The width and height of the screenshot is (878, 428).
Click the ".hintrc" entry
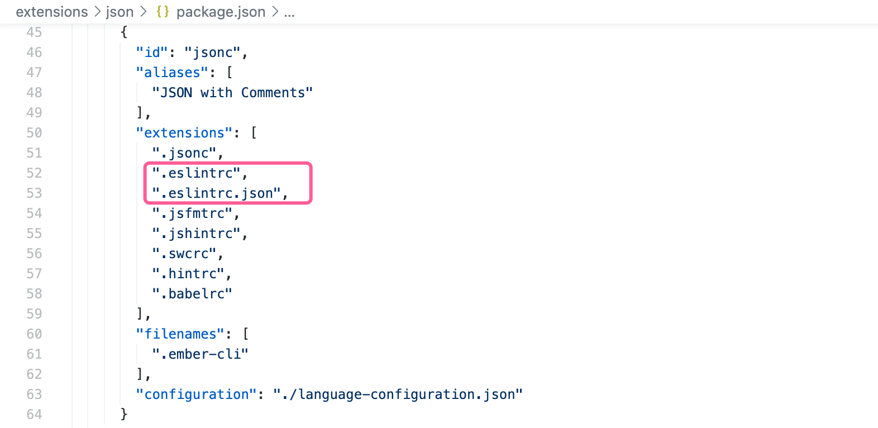(x=188, y=274)
